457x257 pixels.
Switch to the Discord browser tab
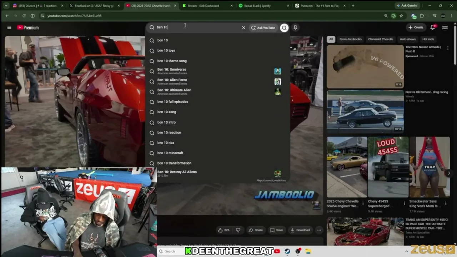click(x=37, y=6)
